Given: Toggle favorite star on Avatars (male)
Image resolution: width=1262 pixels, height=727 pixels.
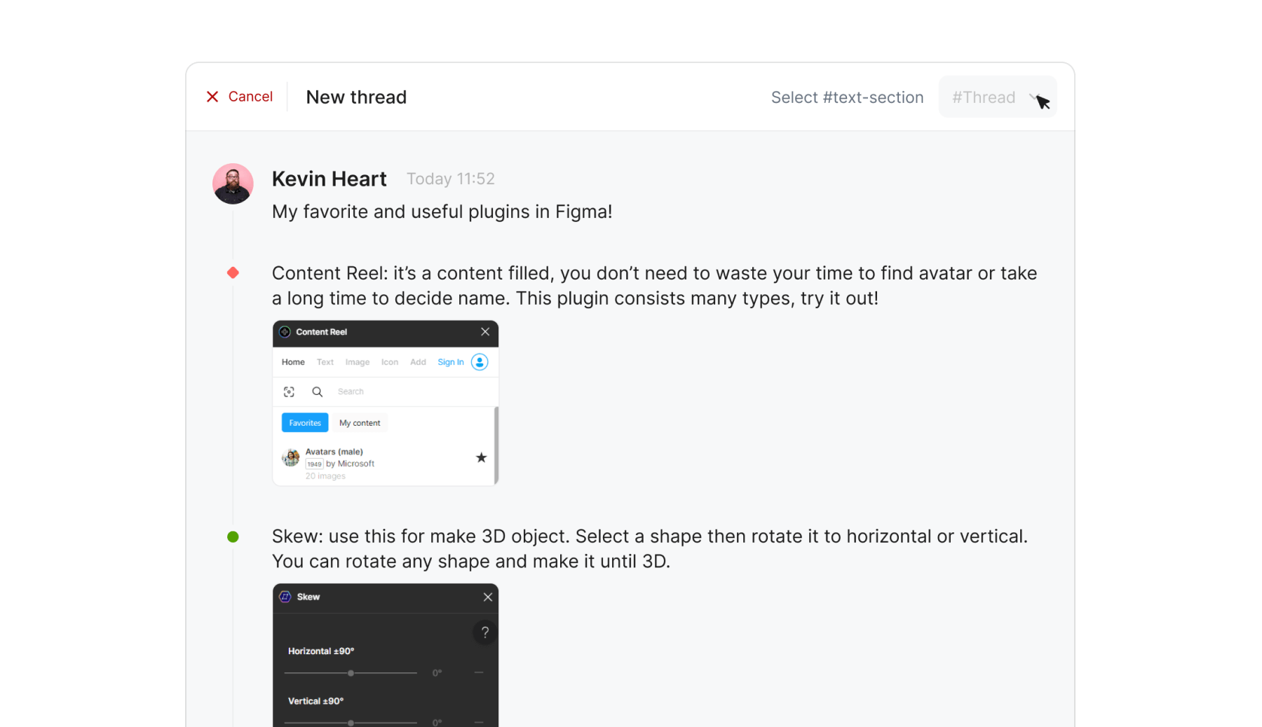Looking at the screenshot, I should tap(481, 458).
